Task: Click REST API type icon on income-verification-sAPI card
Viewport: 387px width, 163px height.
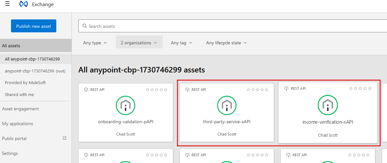Action: pos(286,88)
